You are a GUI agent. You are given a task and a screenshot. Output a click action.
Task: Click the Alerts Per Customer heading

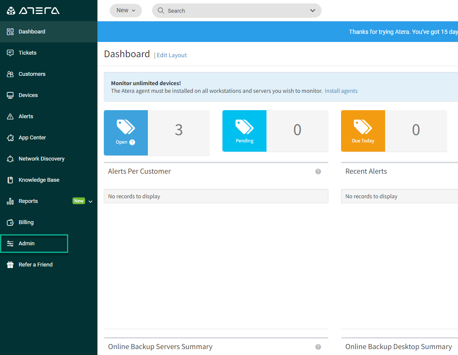pyautogui.click(x=139, y=172)
